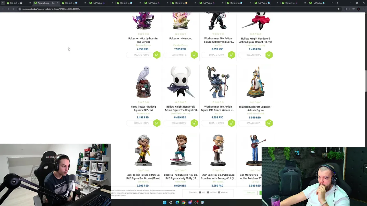Screen dimensions: 367x206
Task: Click cart icon for Harry Potter Hedwig figurine
Action: [157, 123]
